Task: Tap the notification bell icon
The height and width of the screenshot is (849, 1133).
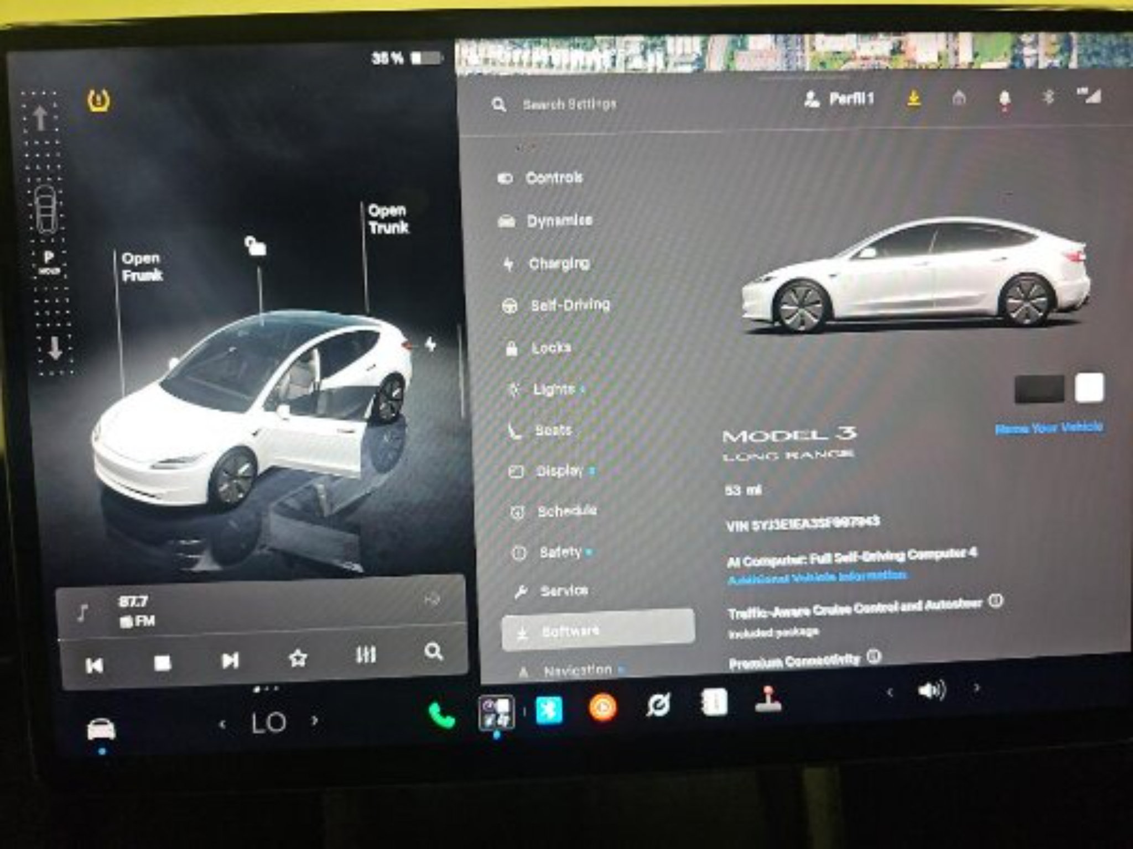Action: click(1005, 100)
